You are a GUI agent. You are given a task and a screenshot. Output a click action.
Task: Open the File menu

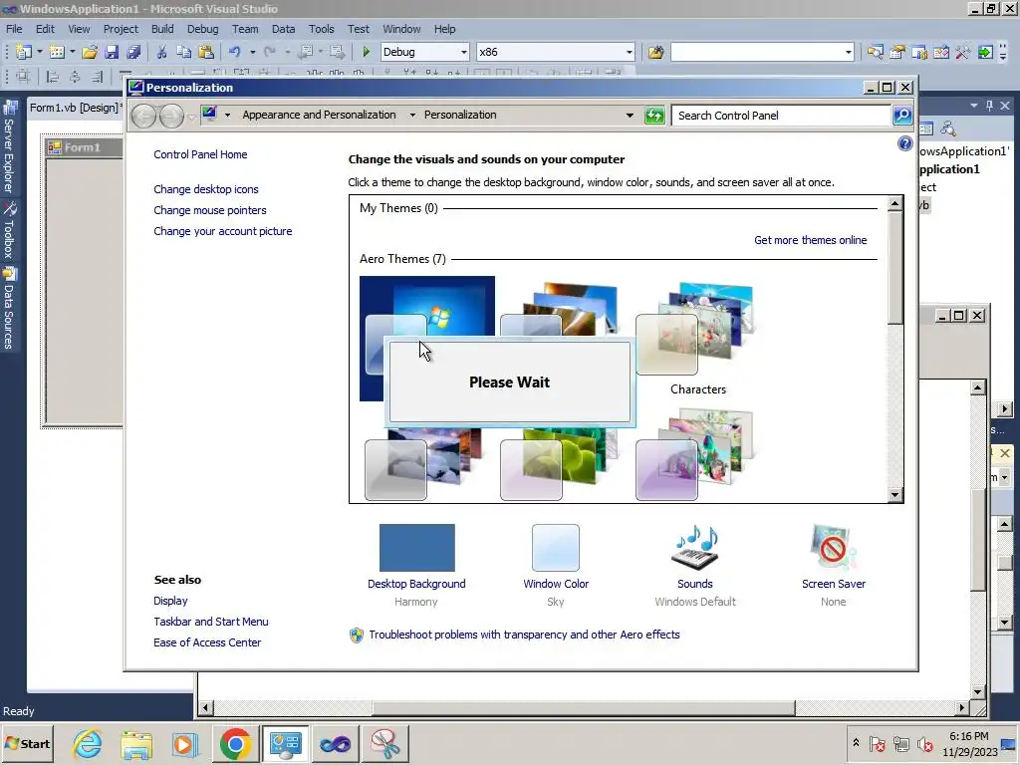(x=14, y=29)
